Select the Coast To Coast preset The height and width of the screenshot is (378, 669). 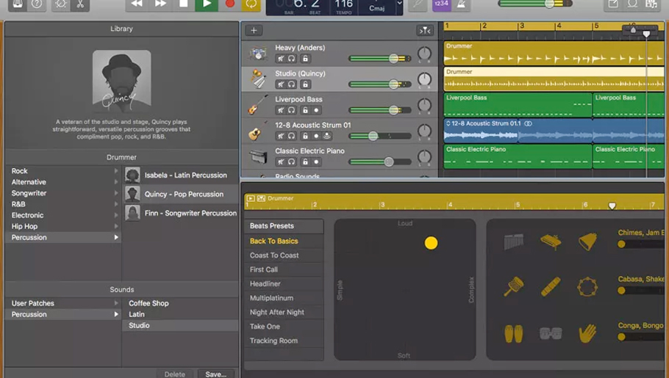(x=274, y=255)
